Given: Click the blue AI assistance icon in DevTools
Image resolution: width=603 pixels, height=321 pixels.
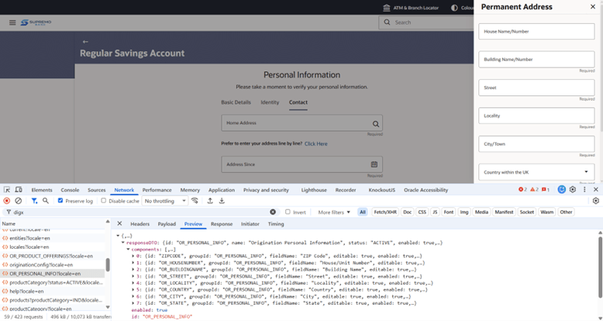Looking at the screenshot, I should pos(561,190).
